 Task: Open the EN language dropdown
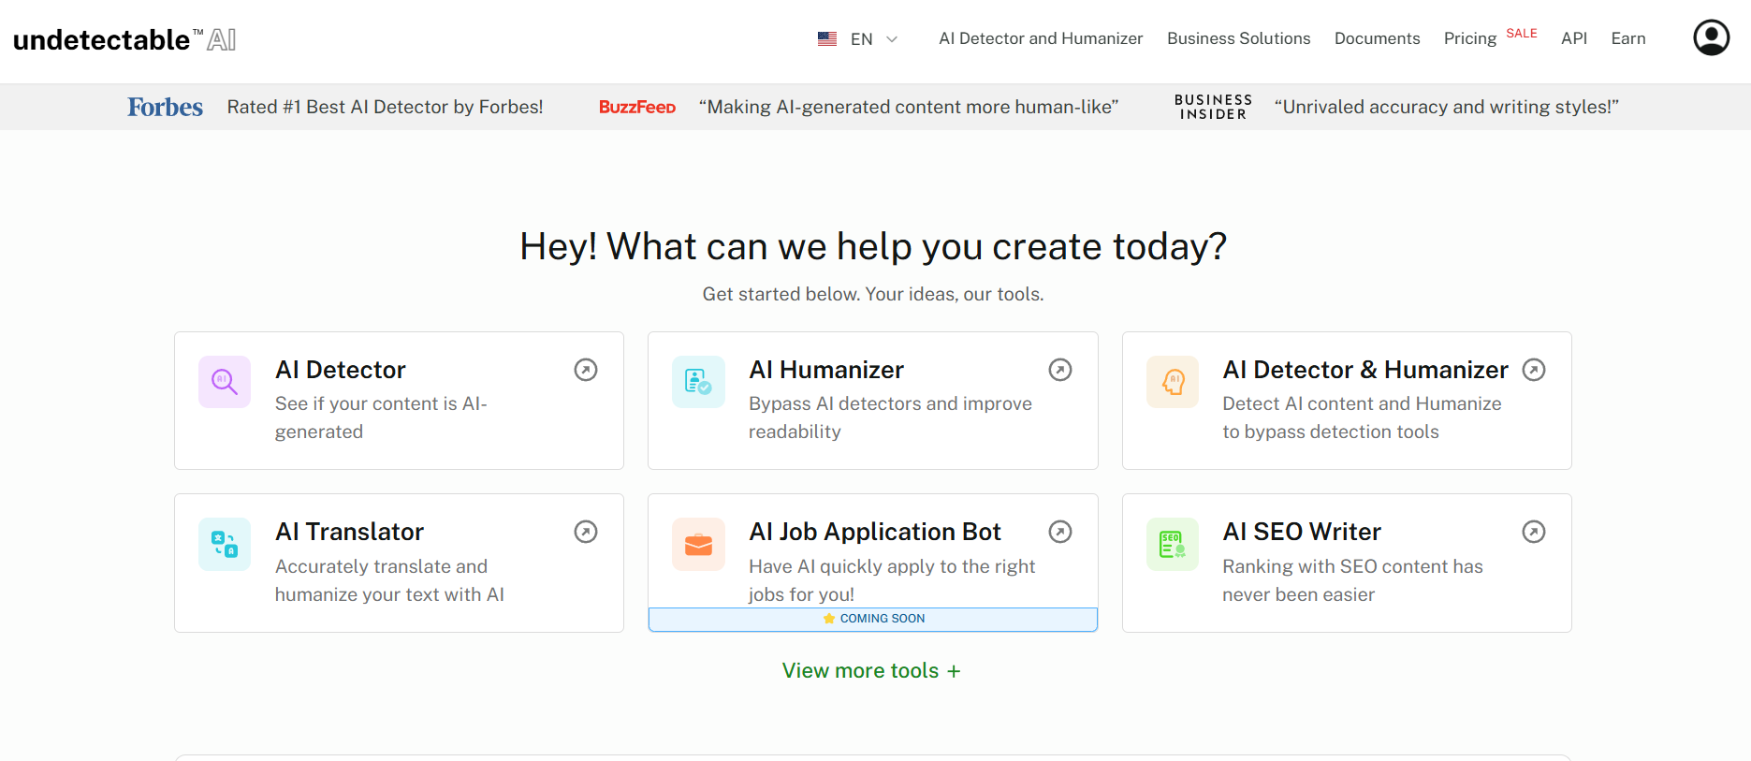(858, 39)
